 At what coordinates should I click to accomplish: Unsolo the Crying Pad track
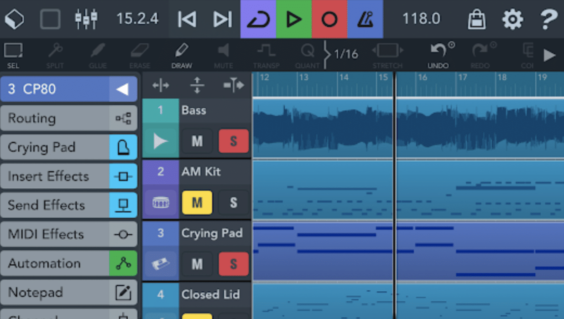(234, 263)
